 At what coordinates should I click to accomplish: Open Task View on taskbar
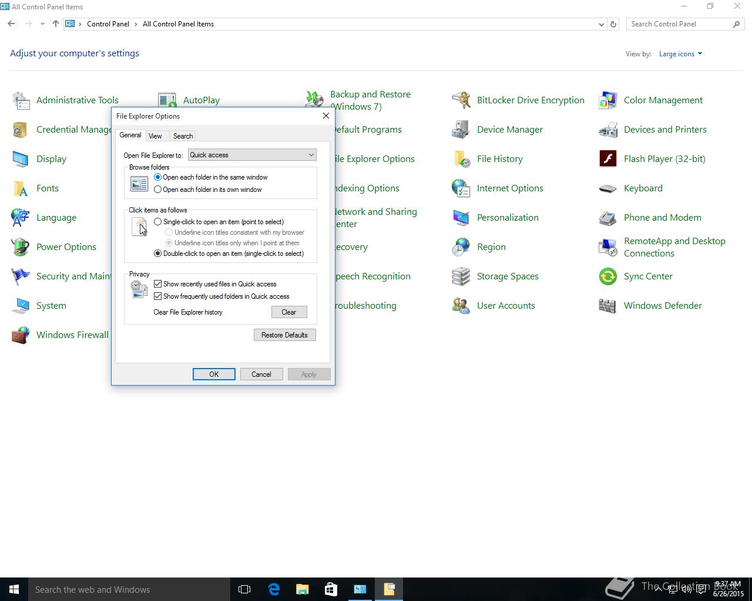pos(244,589)
